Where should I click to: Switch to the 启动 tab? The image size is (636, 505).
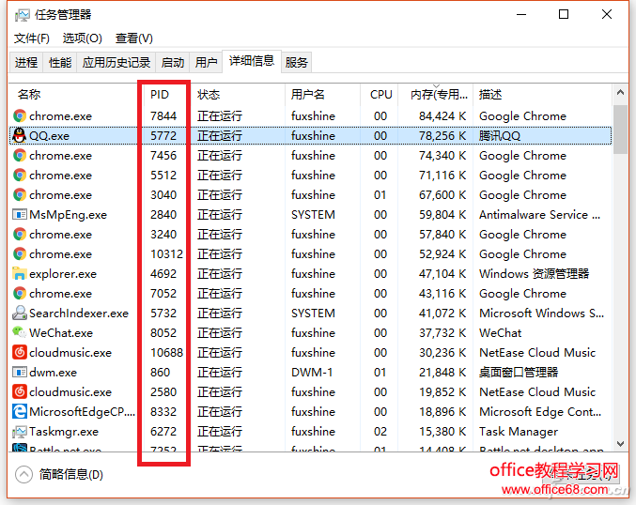(172, 62)
